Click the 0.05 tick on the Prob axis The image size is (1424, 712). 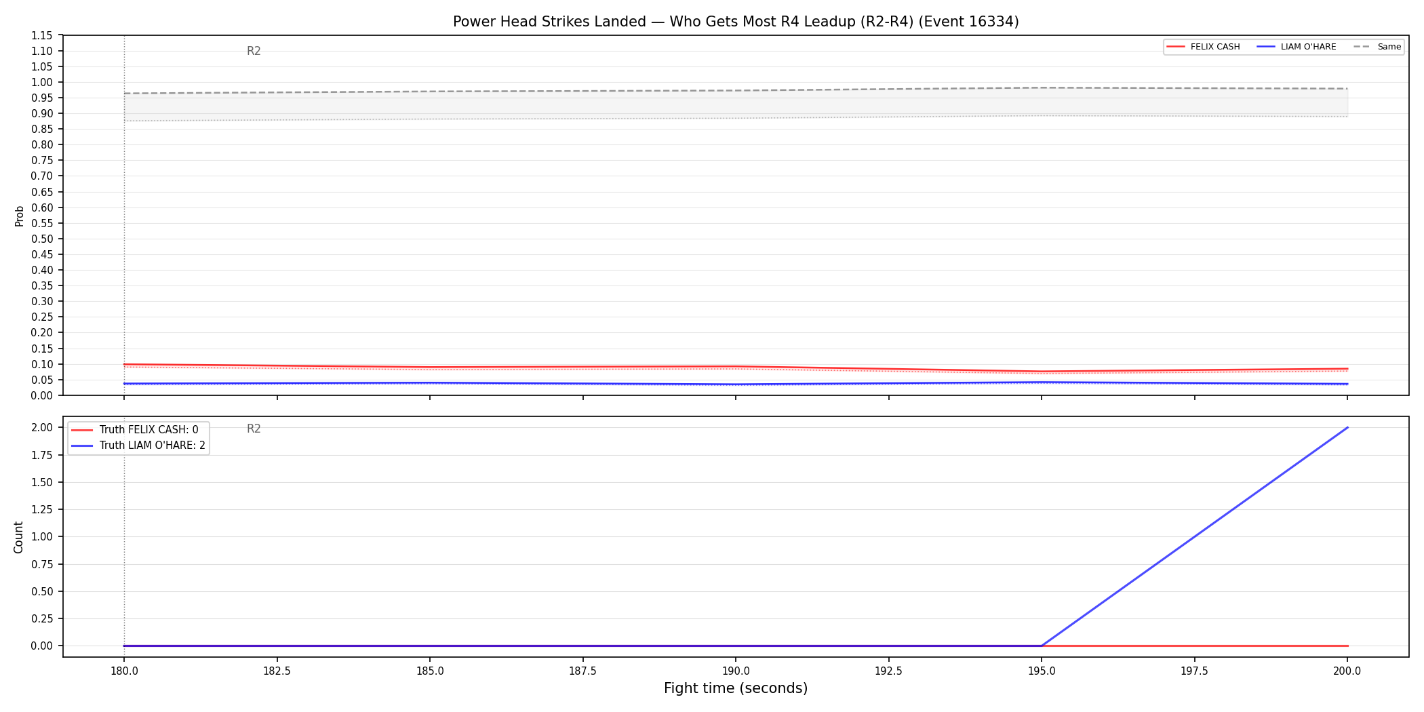(x=42, y=380)
